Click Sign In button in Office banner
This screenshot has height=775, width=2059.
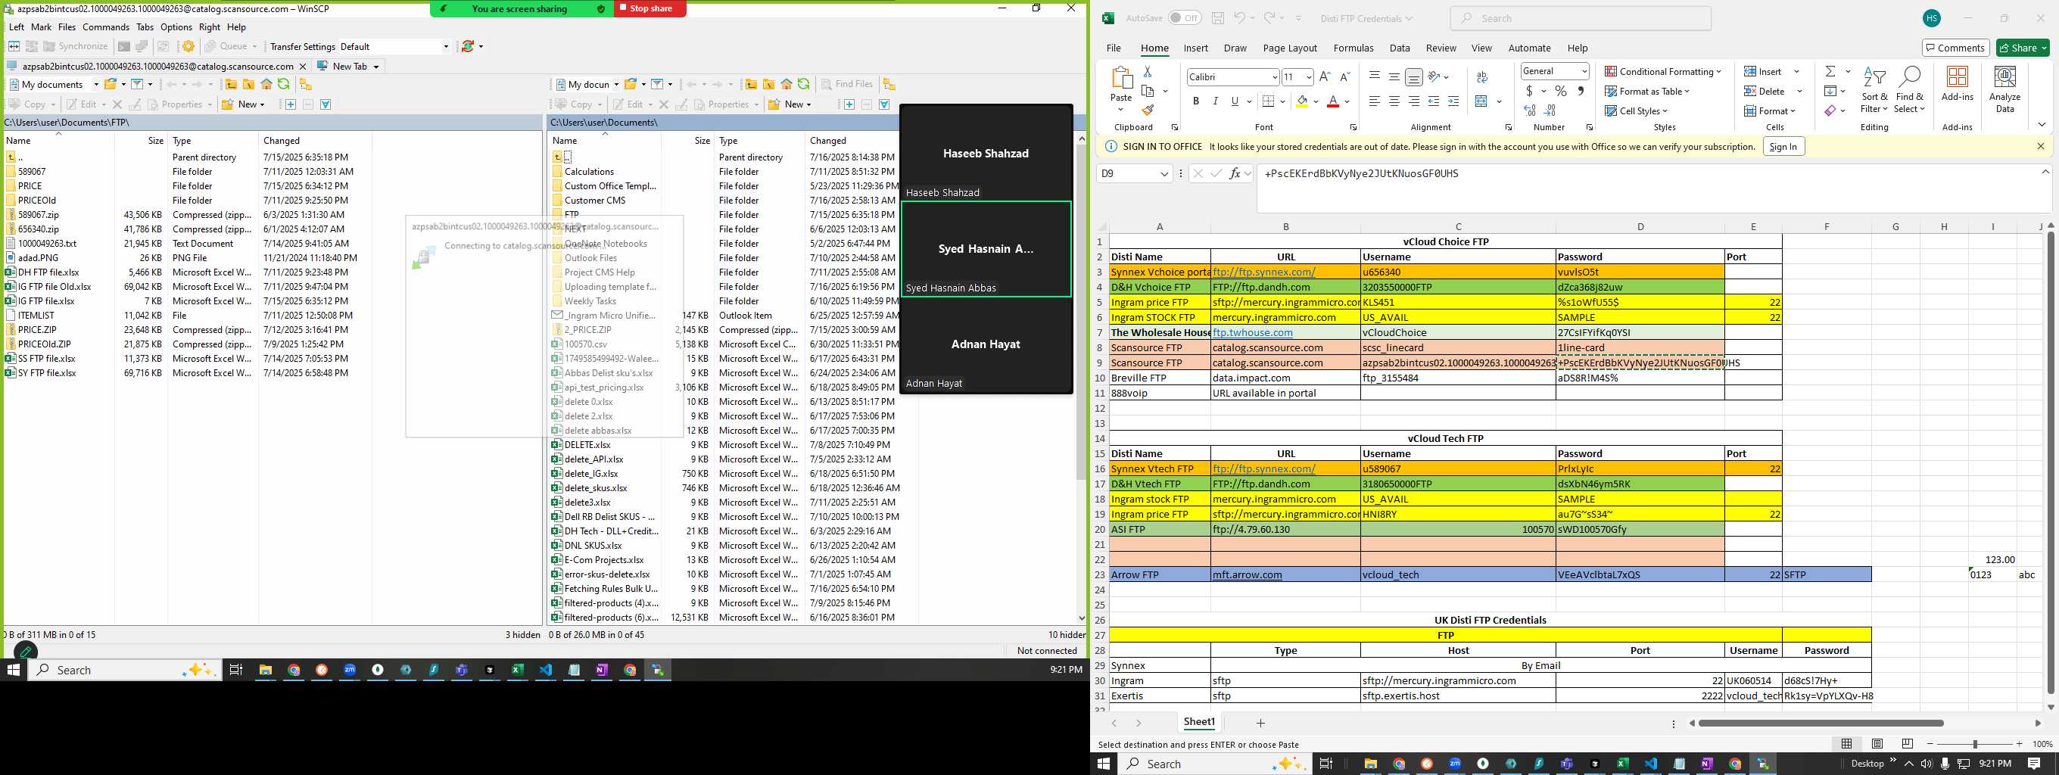click(x=1783, y=146)
